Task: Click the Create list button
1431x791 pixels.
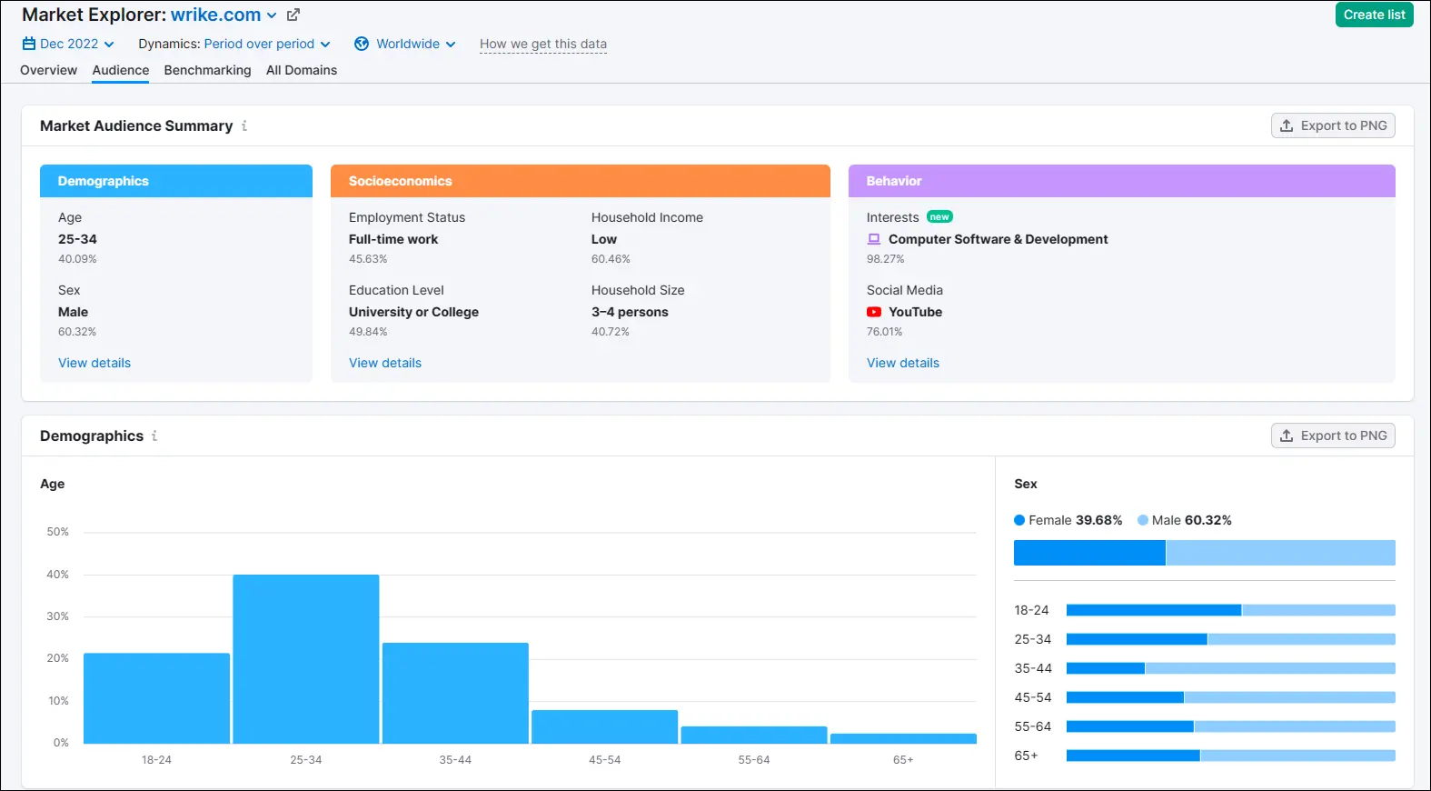Action: tap(1374, 15)
